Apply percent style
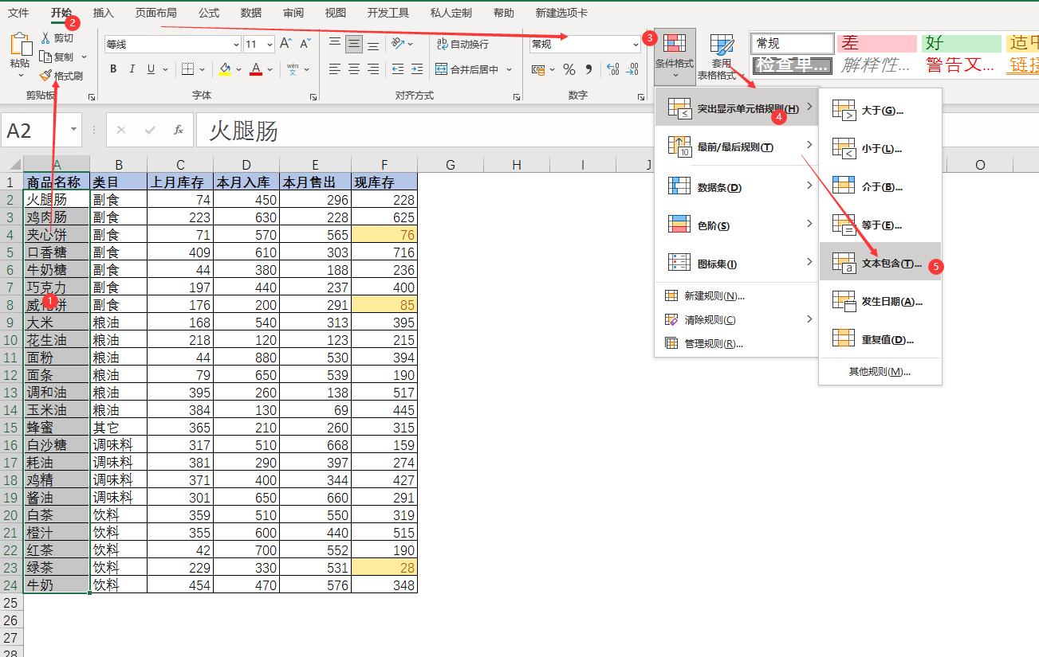The width and height of the screenshot is (1039, 657). coord(569,69)
